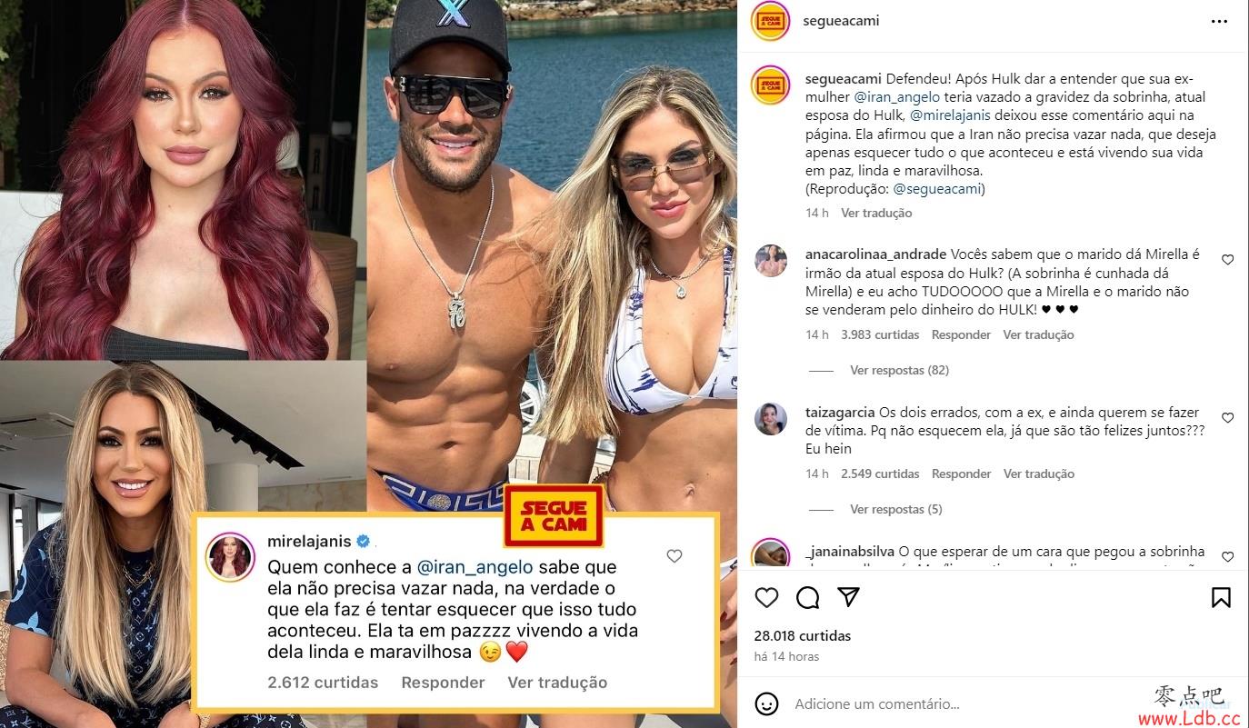Like _janainabsilva's comment heart
This screenshot has height=728, width=1249.
point(1227,556)
